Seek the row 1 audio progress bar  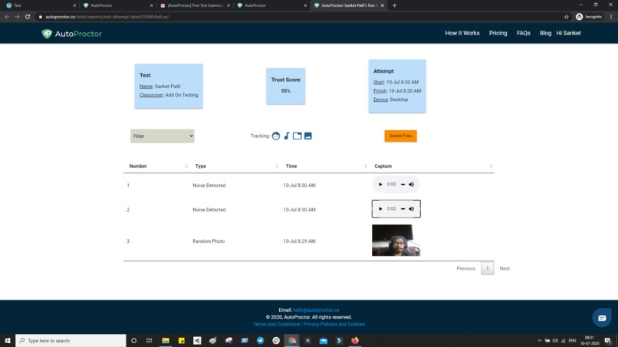pyautogui.click(x=403, y=185)
